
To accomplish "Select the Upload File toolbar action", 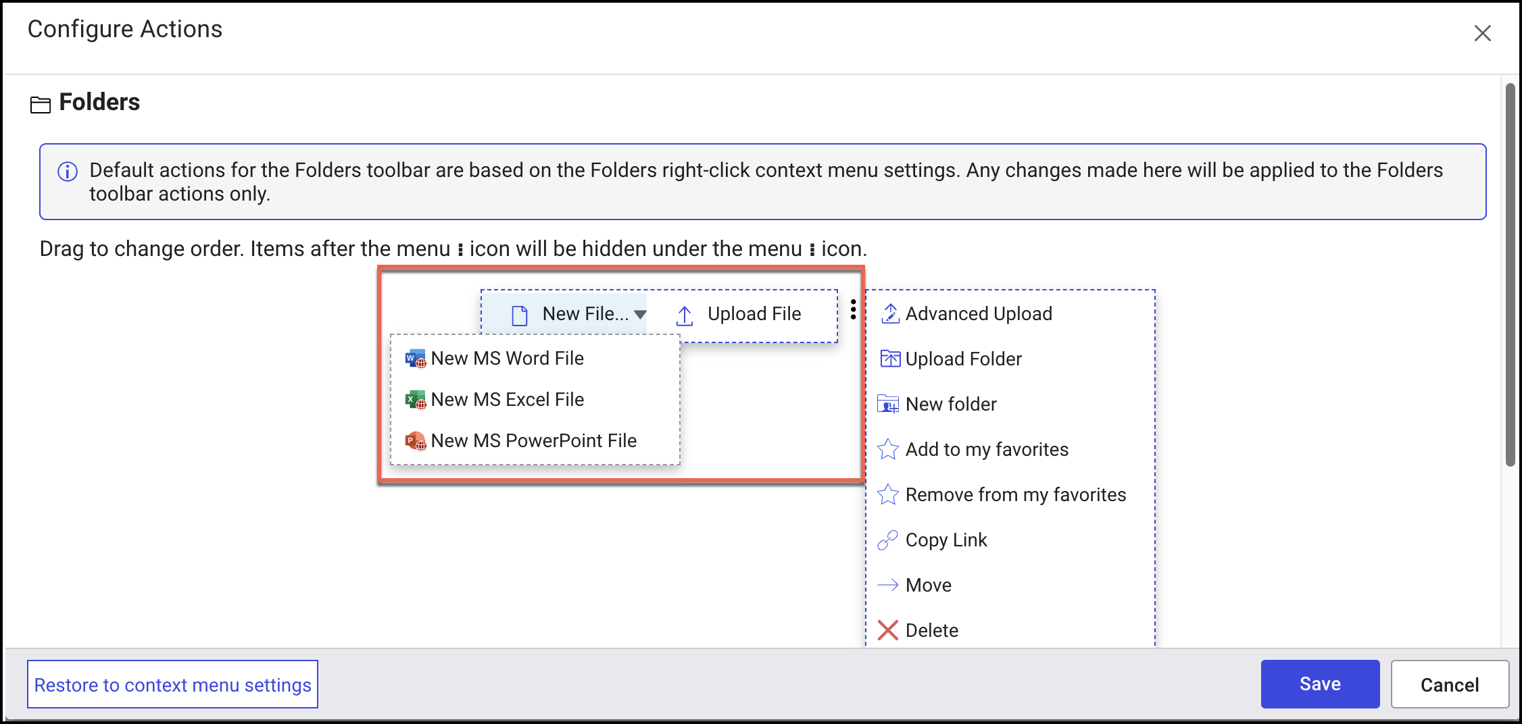I will [x=739, y=314].
